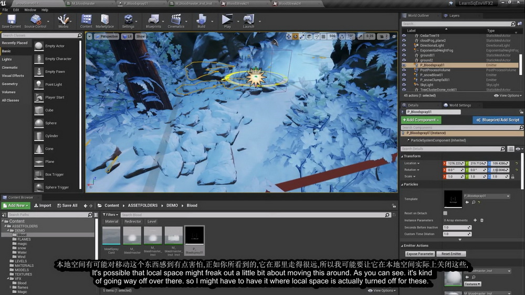Open the Cinematics toolbar icon
525x295 pixels.
pos(176,21)
